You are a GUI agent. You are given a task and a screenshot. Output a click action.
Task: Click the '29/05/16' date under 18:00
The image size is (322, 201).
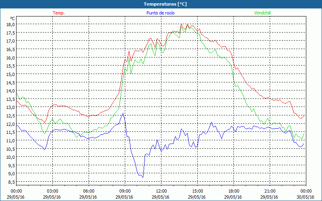point(233,197)
